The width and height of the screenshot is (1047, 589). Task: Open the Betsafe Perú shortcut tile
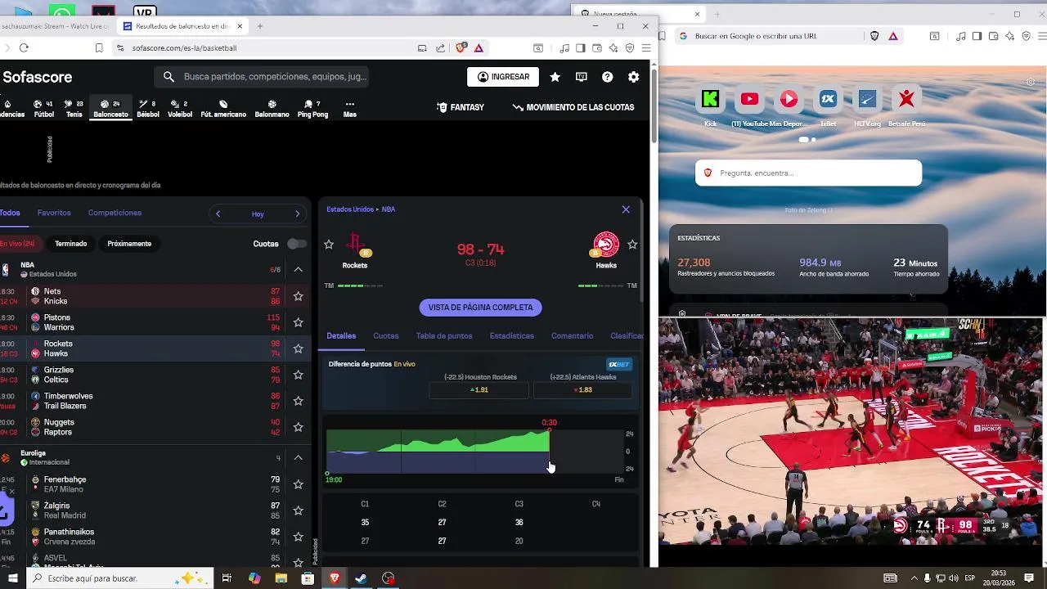(906, 99)
